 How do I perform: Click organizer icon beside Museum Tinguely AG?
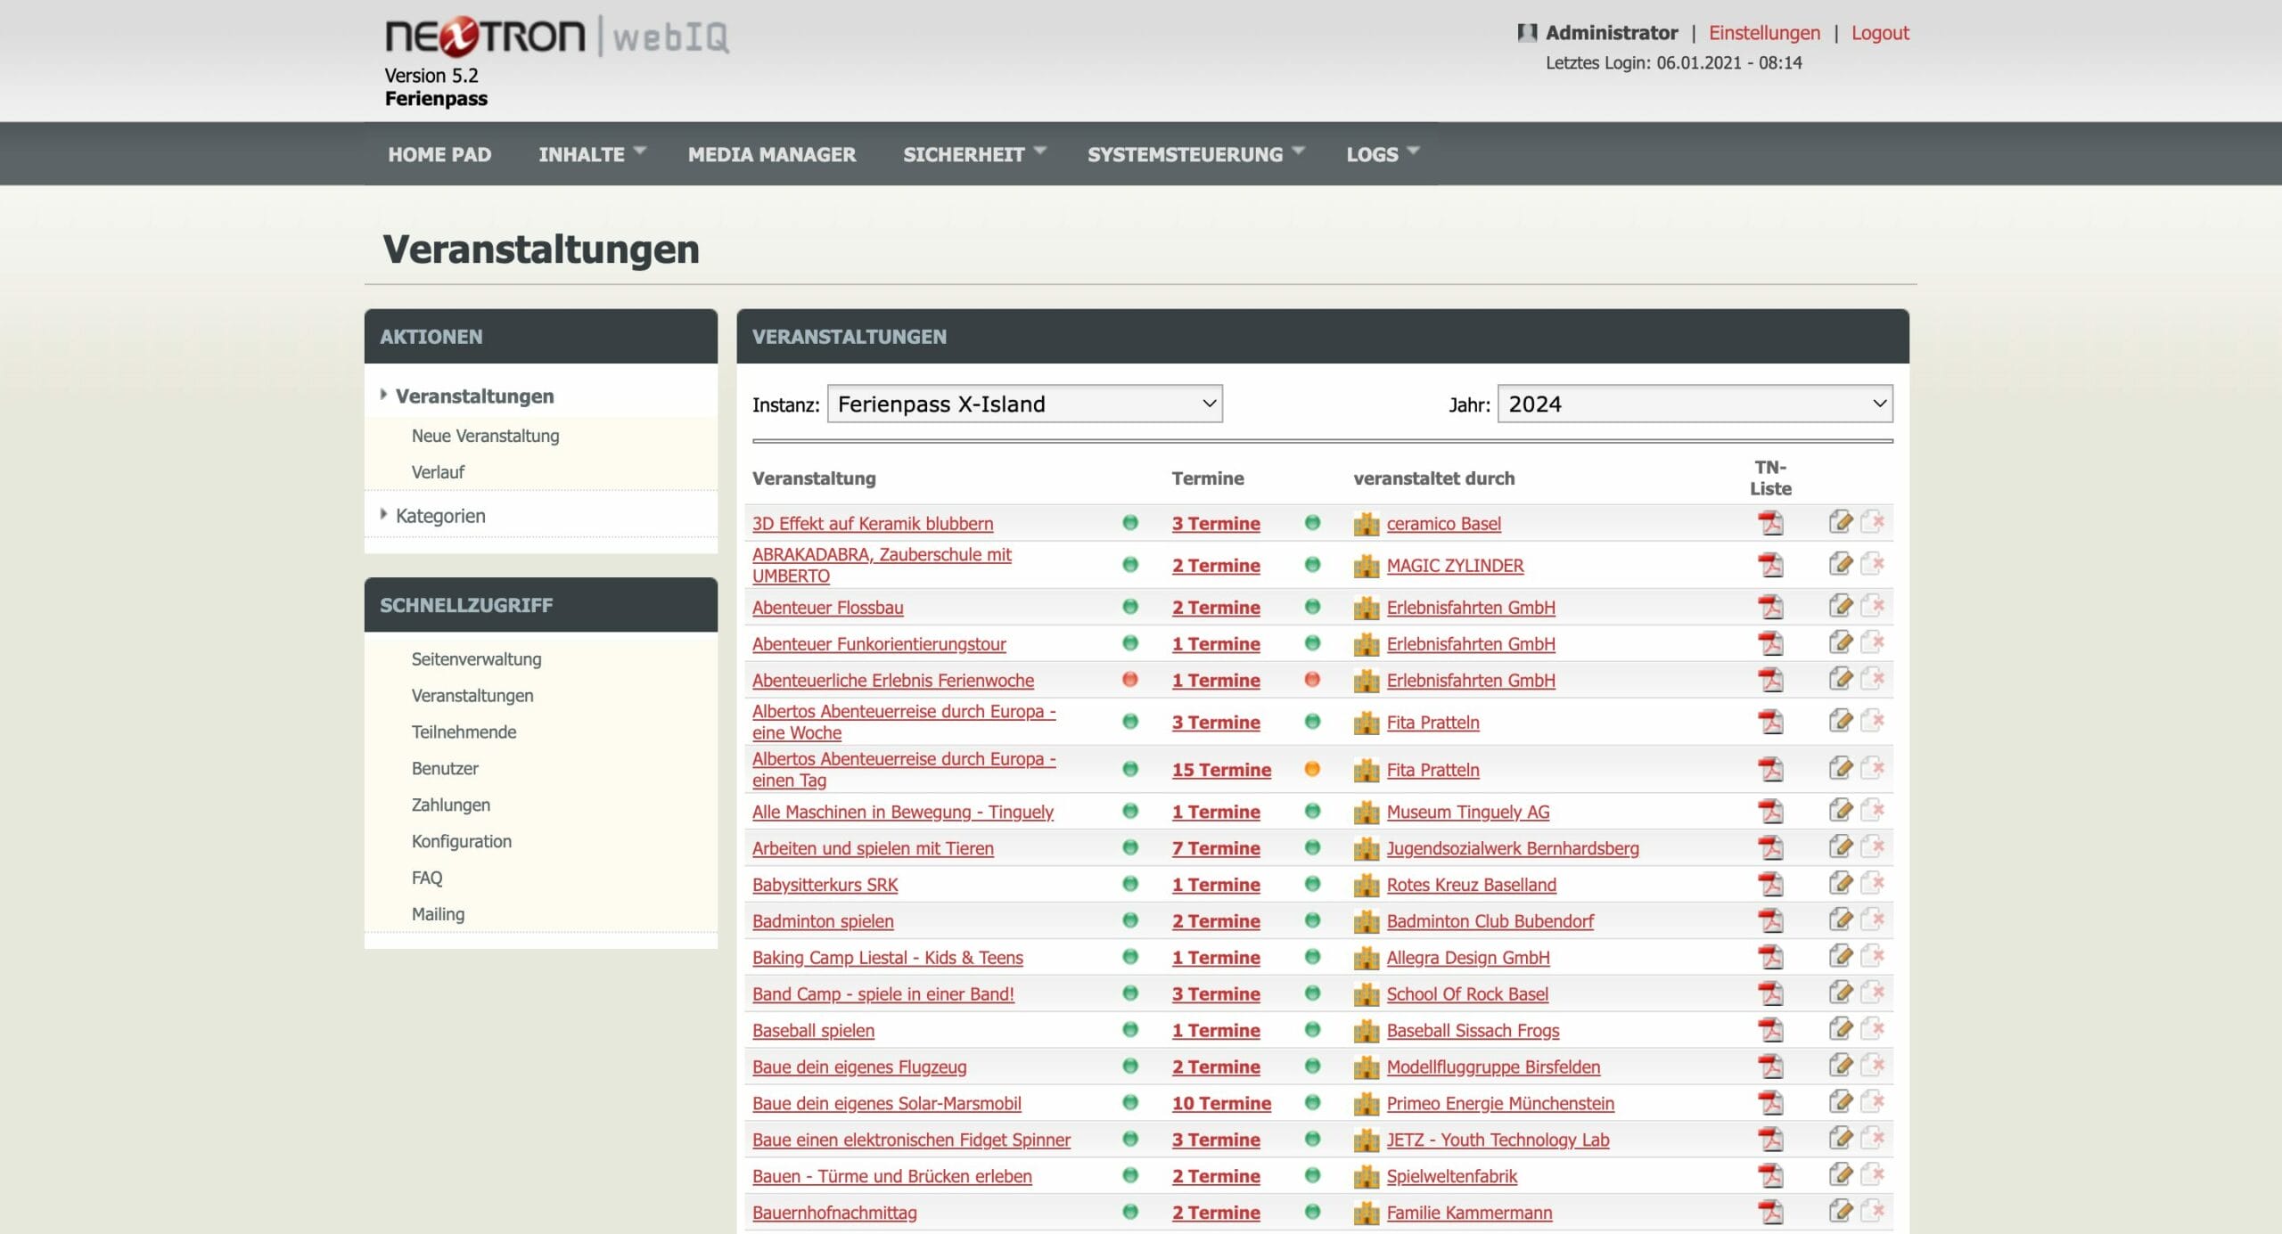pos(1366,813)
